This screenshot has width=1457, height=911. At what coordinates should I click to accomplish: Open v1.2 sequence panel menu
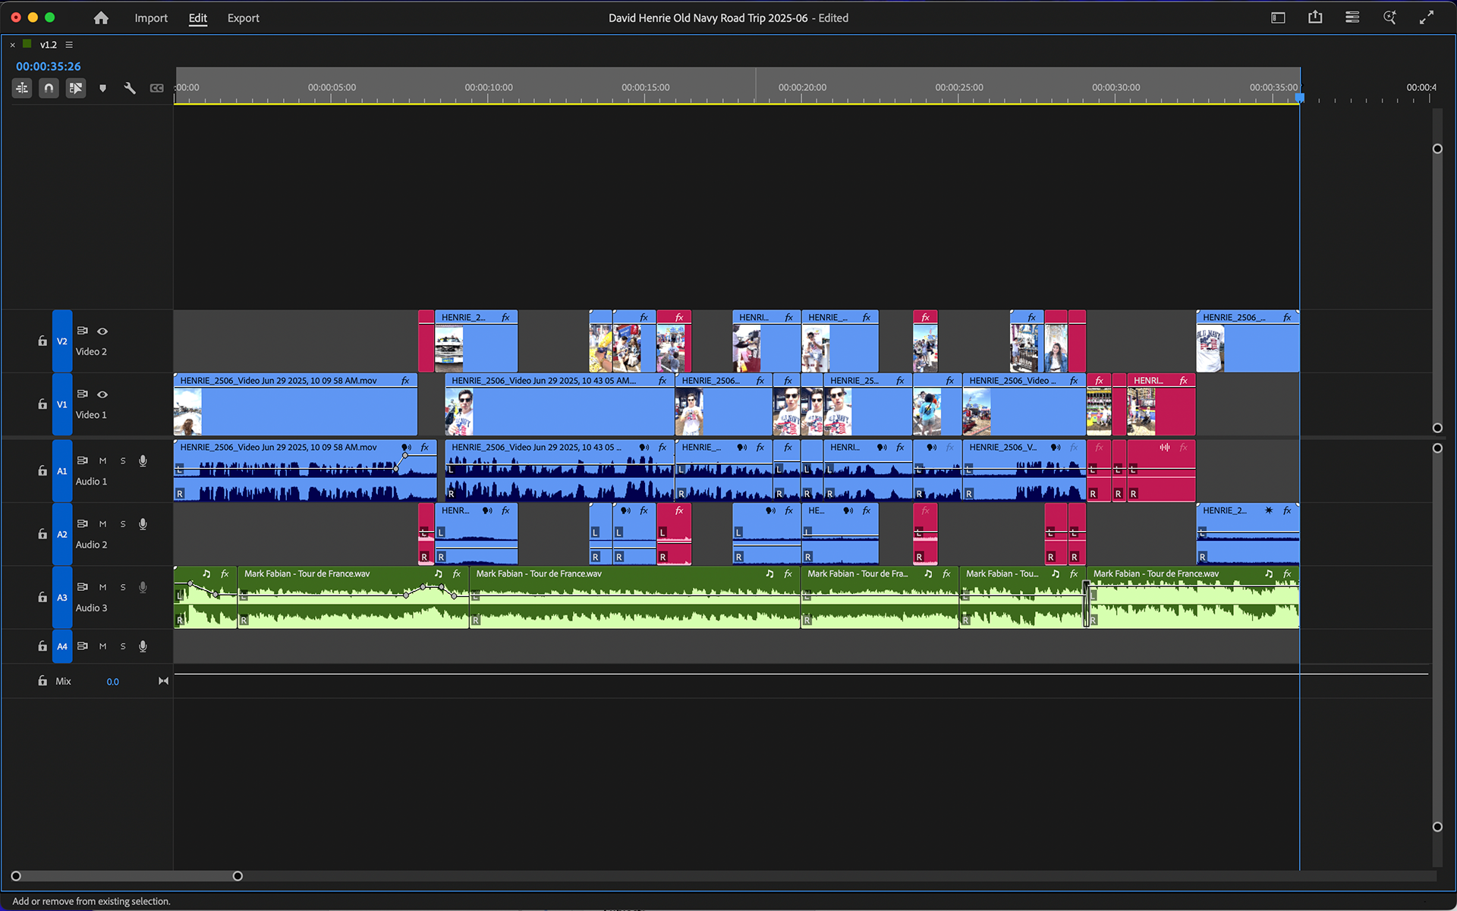[69, 45]
